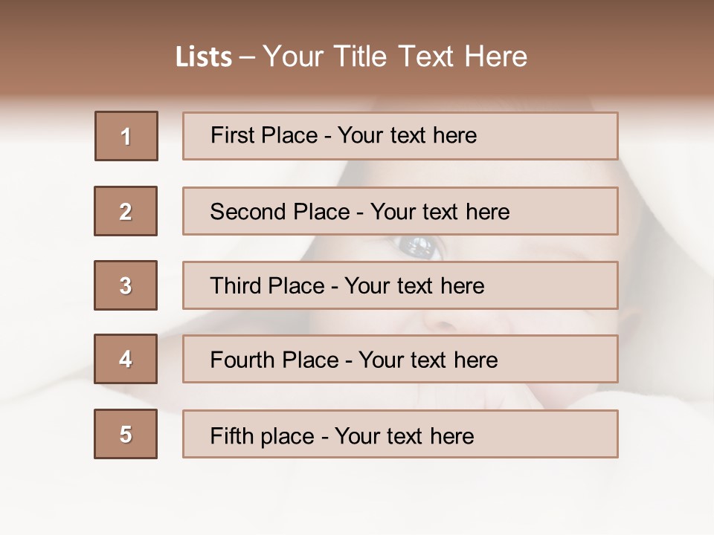Screen dimensions: 714x535
Task: Select the number 4 square
Action: tap(126, 359)
